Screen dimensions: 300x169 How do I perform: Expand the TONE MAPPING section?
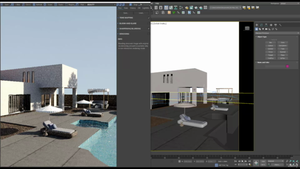tap(126, 18)
